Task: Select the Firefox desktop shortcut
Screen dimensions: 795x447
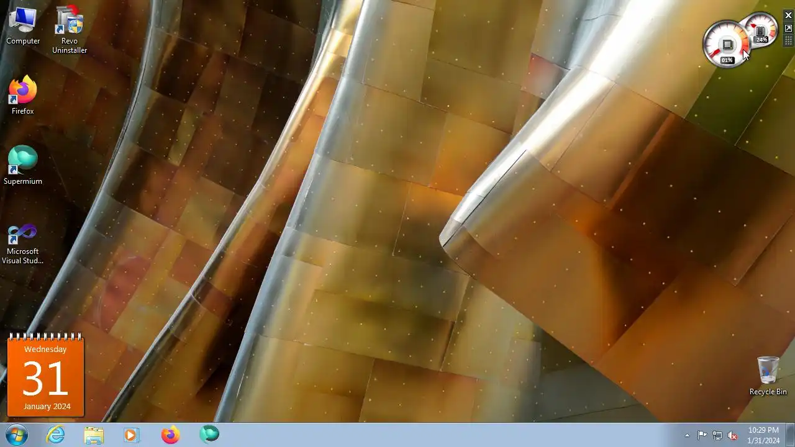Action: (x=23, y=96)
